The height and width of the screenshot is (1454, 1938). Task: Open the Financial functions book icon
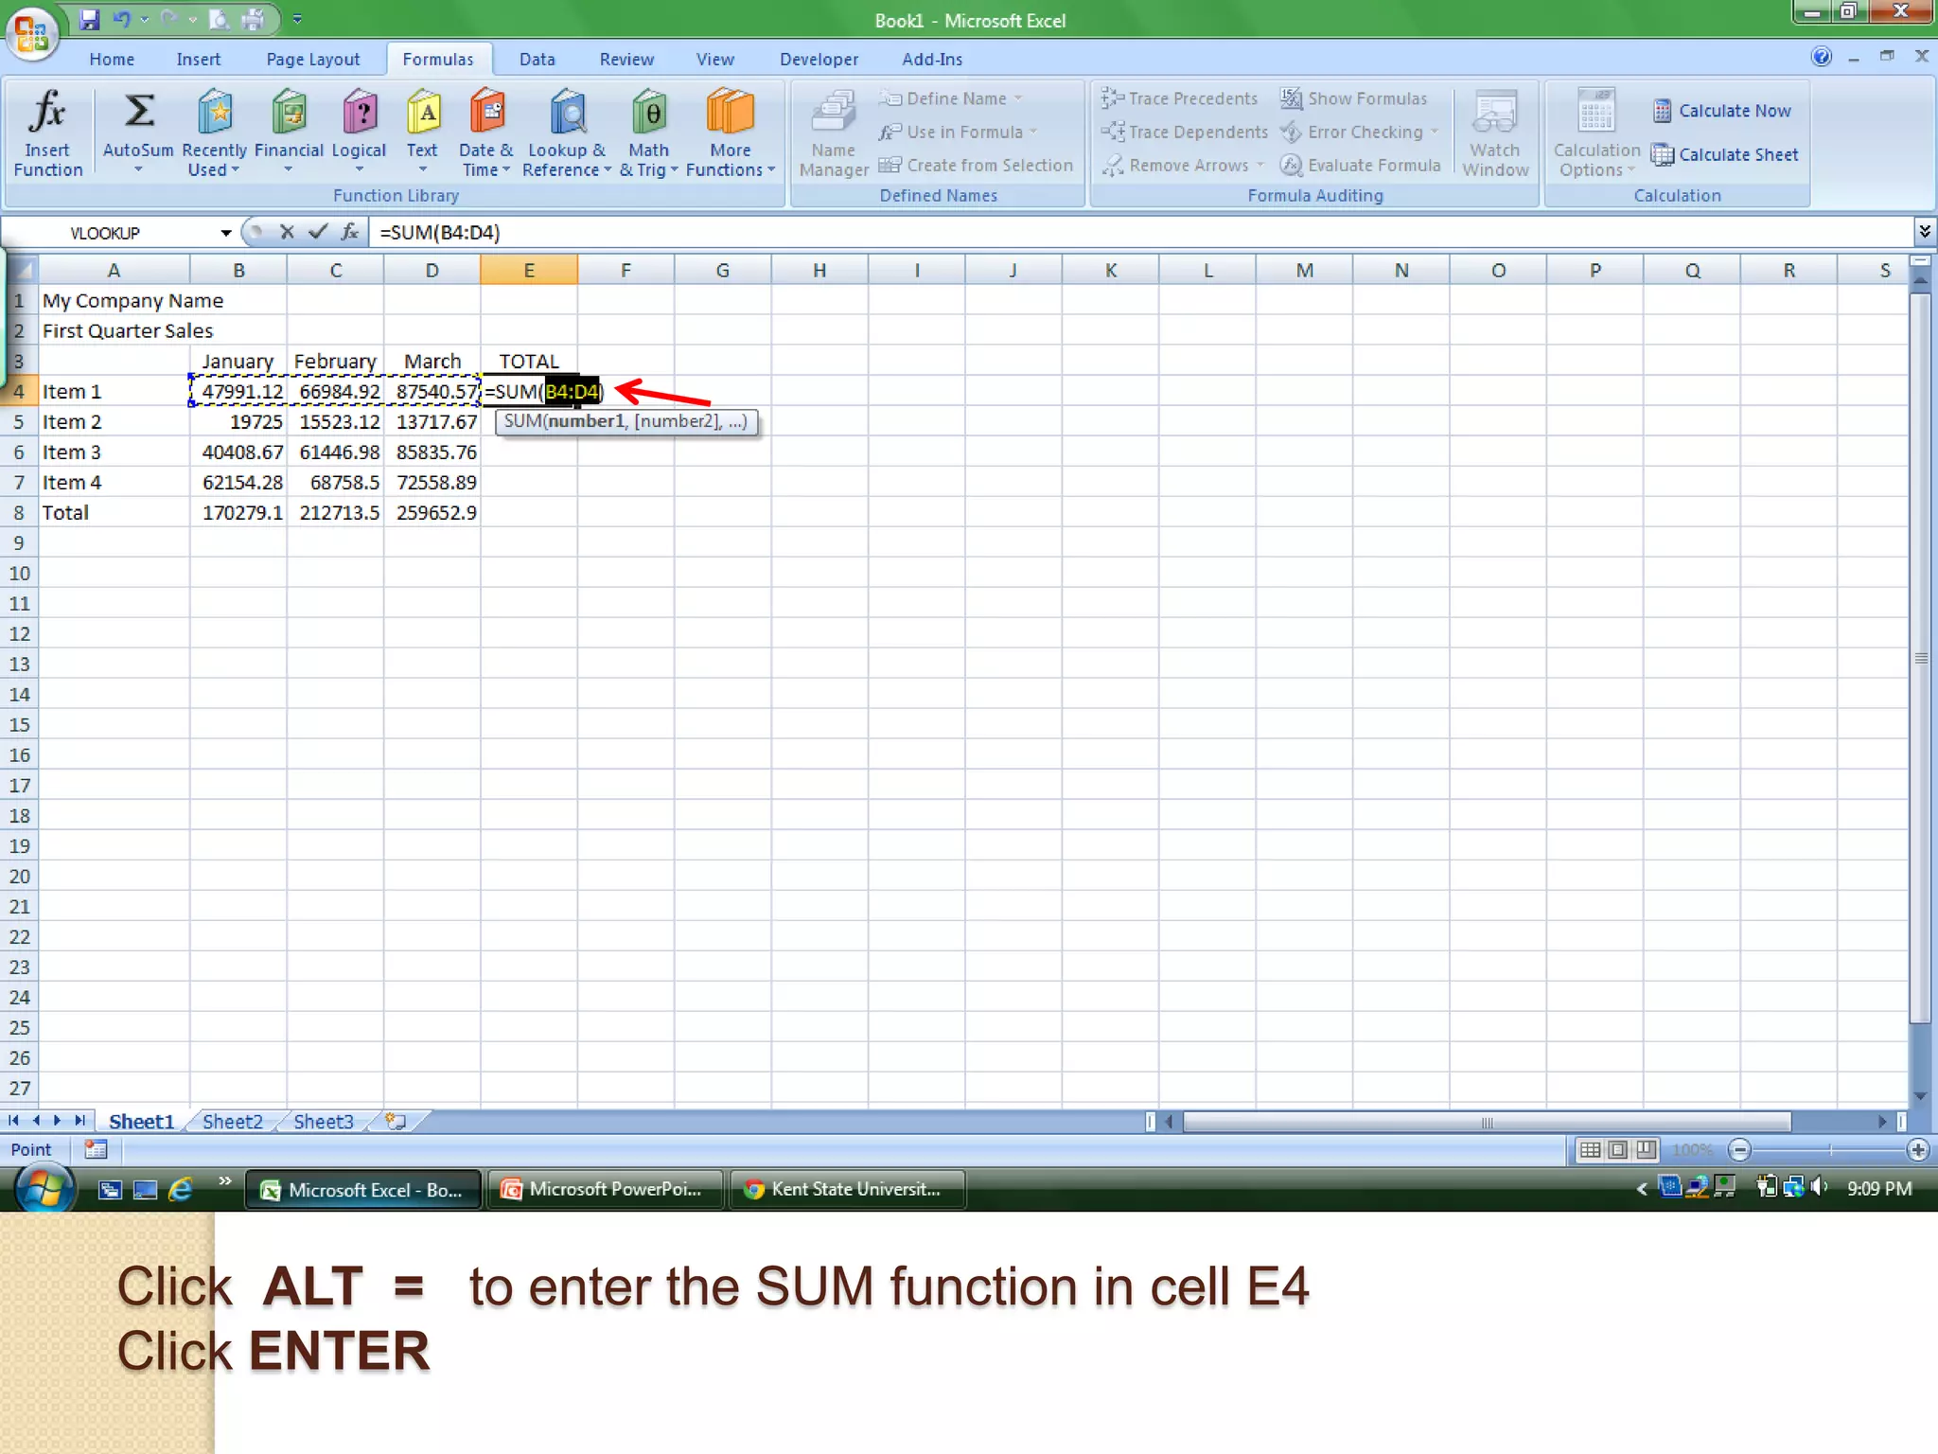tap(289, 112)
